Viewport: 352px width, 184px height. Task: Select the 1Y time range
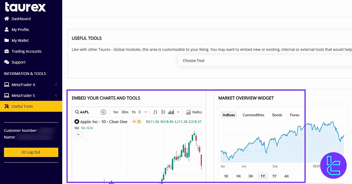click(263, 176)
